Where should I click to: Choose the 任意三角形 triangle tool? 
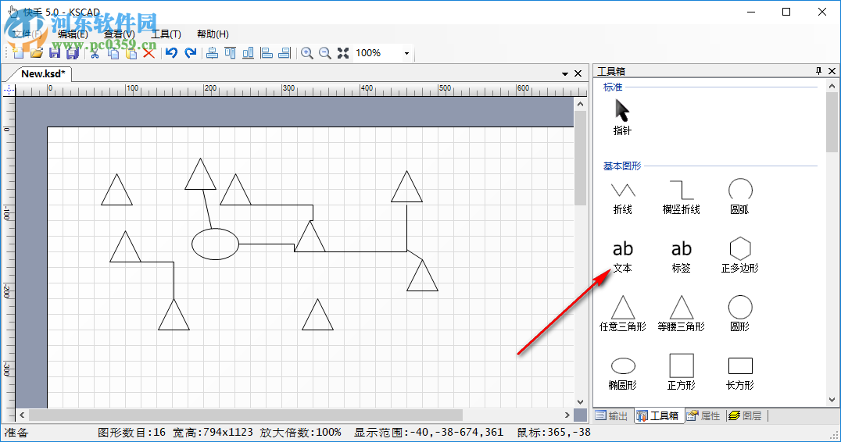[623, 313]
